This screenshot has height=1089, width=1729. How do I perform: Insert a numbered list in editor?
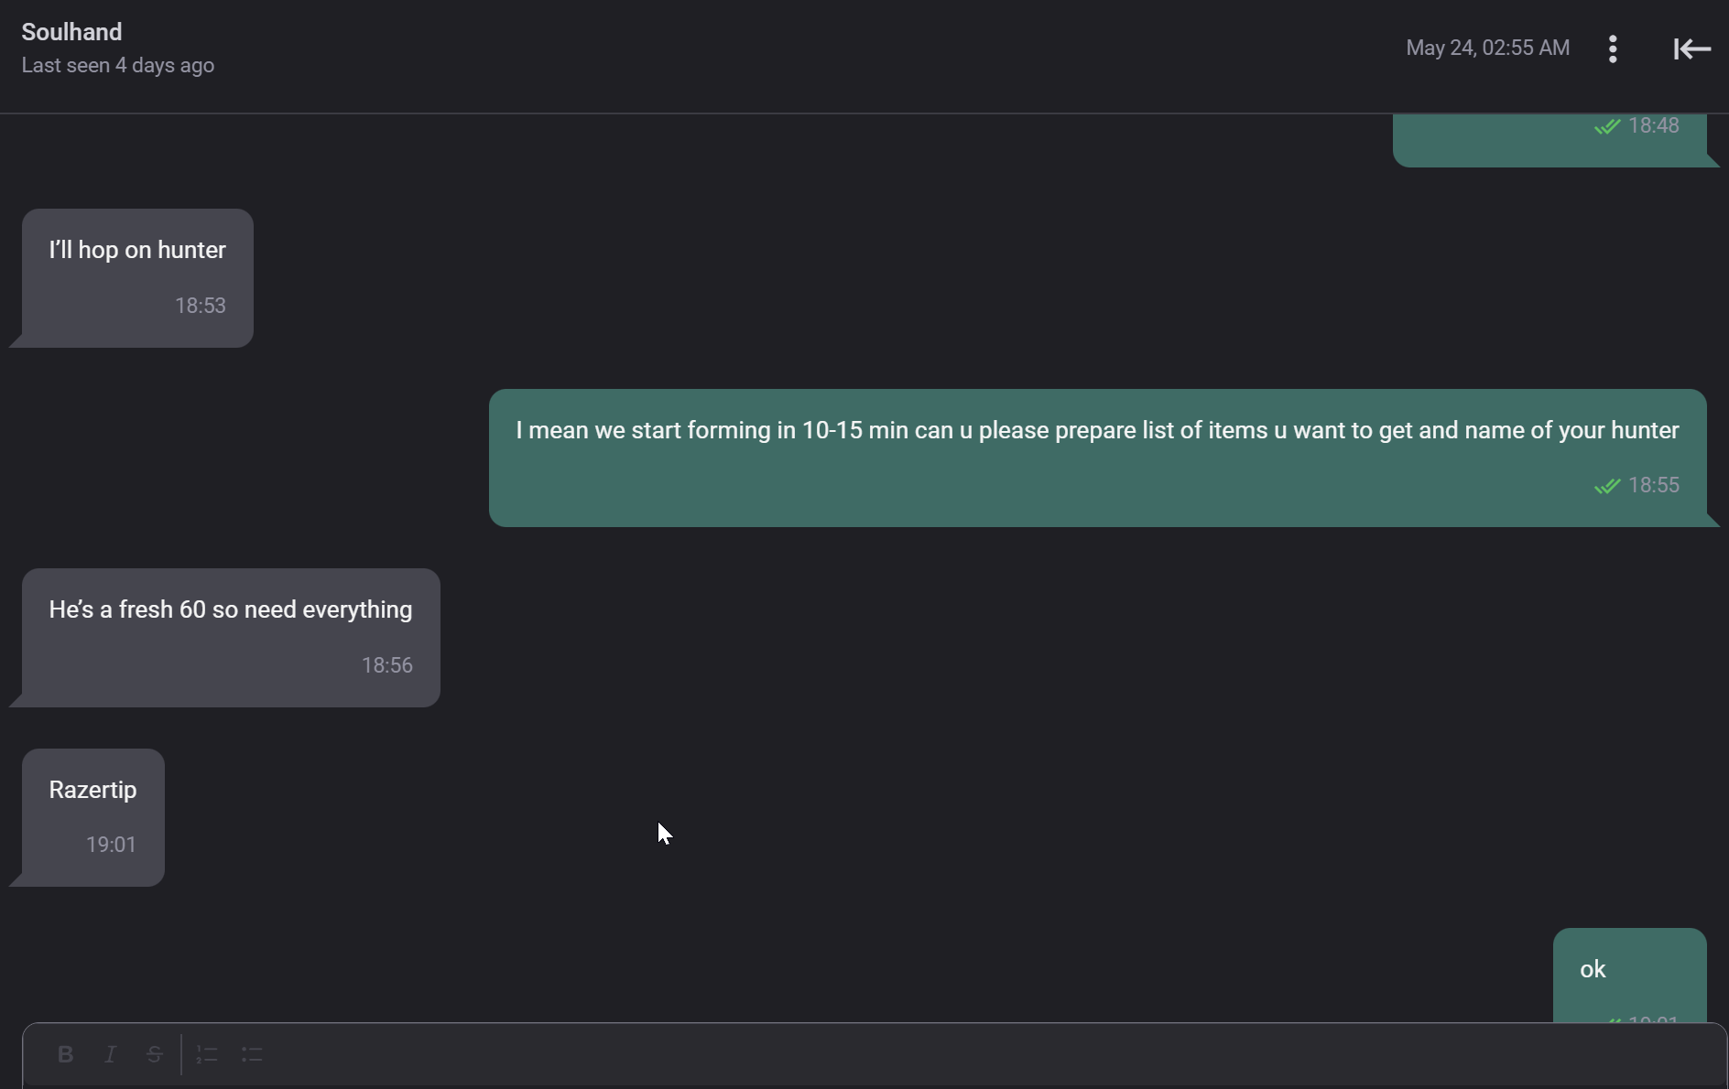tap(207, 1054)
